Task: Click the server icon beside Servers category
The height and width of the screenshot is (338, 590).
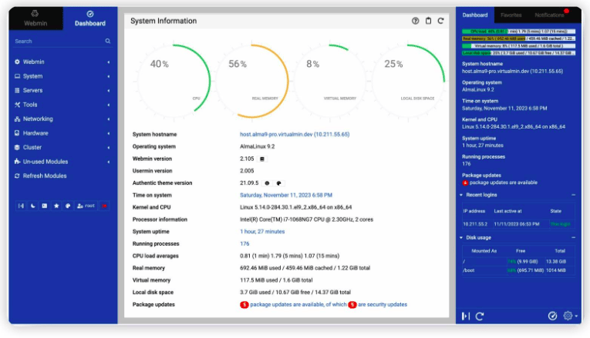Action: coord(17,90)
